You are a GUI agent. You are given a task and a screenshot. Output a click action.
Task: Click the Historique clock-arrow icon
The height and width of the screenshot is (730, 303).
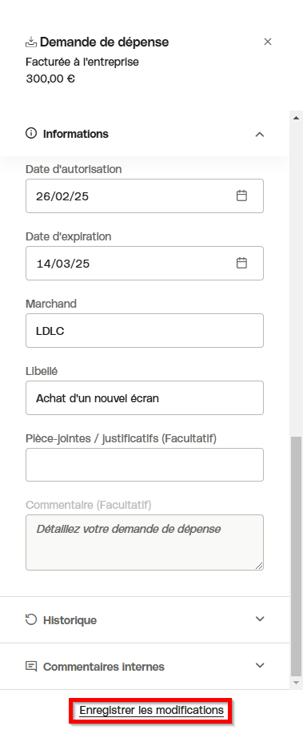click(x=31, y=619)
